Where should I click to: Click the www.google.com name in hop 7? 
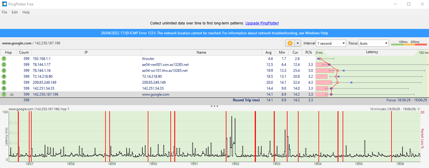(156, 95)
